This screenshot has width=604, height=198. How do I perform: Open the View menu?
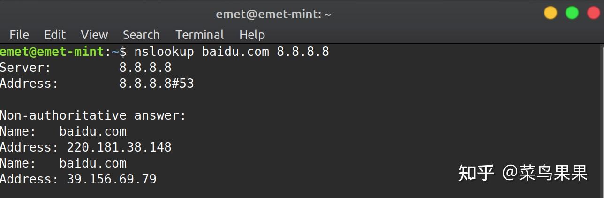[94, 35]
